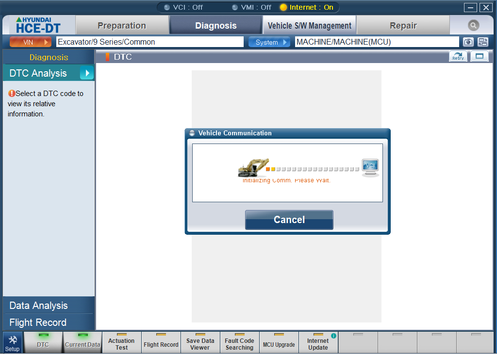Open Actuation Test in bottom toolbar

[122, 342]
